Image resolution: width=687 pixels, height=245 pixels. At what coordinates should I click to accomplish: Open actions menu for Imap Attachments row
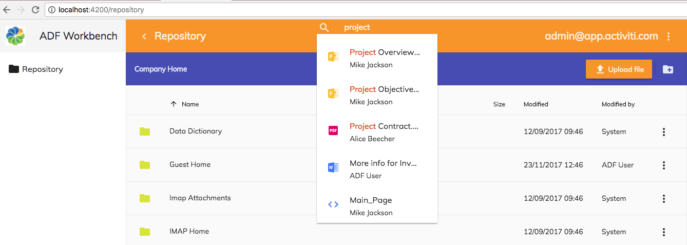[x=663, y=199]
